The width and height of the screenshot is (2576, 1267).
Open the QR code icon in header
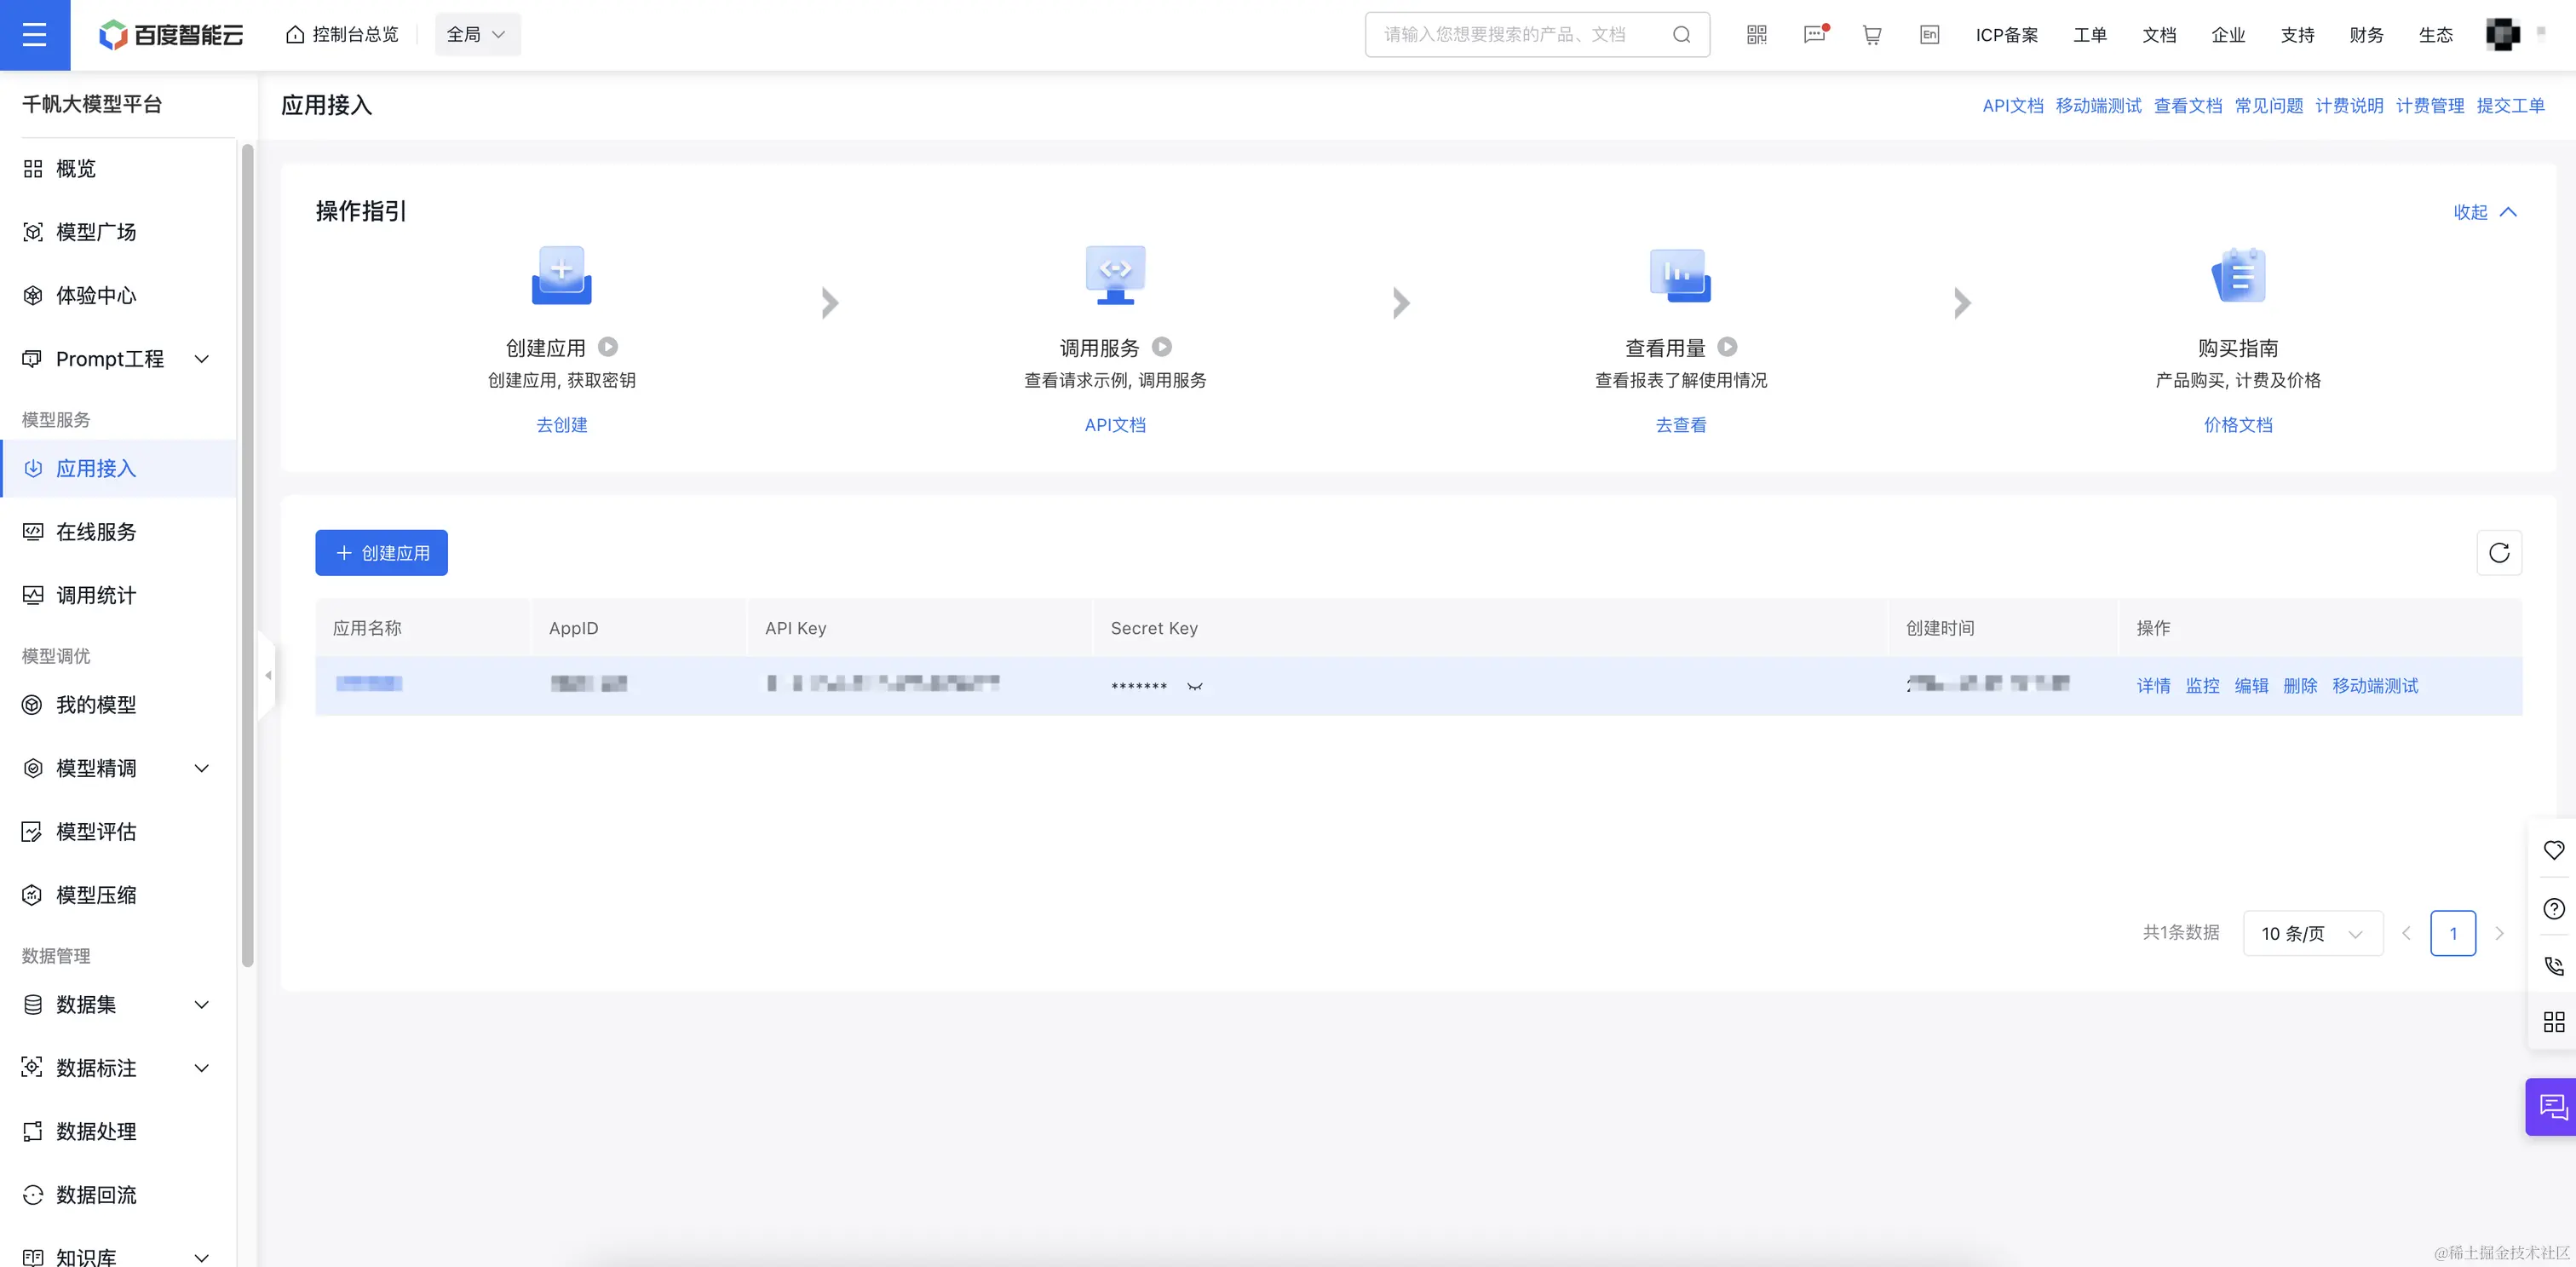[x=1756, y=35]
